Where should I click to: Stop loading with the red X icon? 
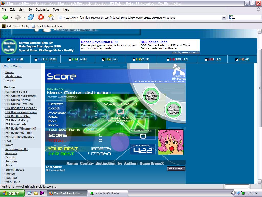pyautogui.click(x=41, y=17)
